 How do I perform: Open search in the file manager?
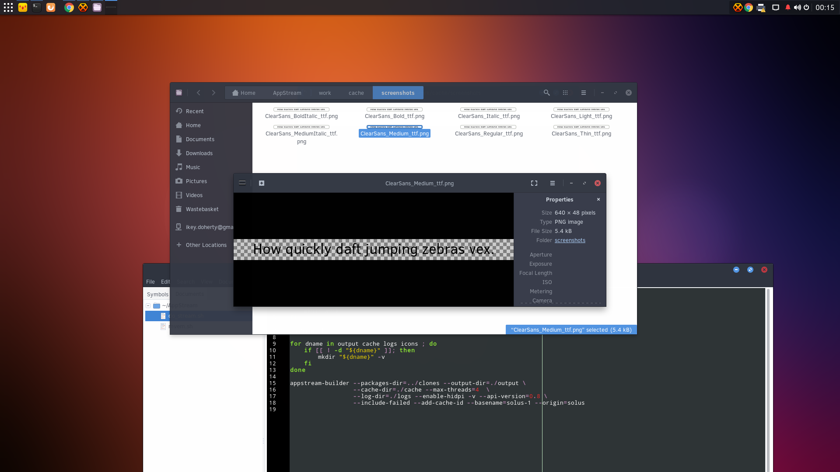[x=547, y=93]
